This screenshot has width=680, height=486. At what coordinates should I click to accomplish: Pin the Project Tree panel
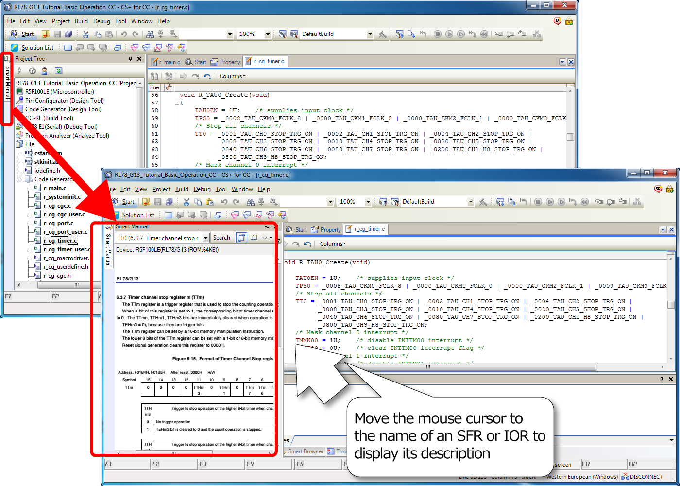pos(130,59)
